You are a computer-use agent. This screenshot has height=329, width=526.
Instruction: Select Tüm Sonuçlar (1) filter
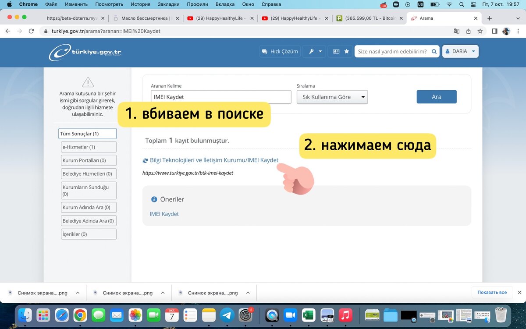(x=87, y=134)
